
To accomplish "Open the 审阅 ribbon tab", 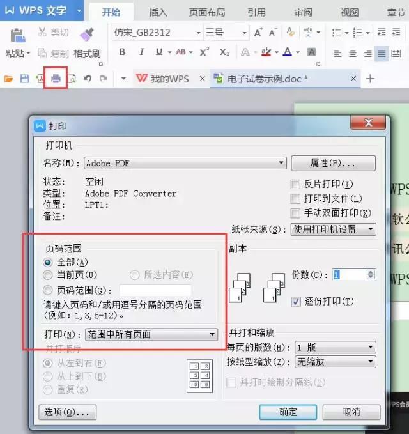I will pos(303,12).
